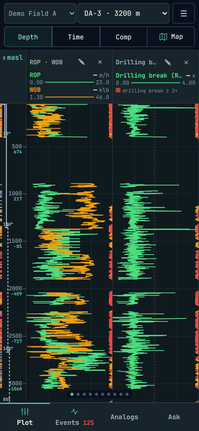Click the chevron arrow beside Demo Field A
Screen dimensions: 199x431
click(x=72, y=14)
